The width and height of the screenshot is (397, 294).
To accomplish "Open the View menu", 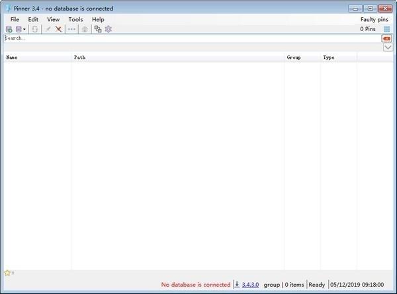I will tap(53, 19).
